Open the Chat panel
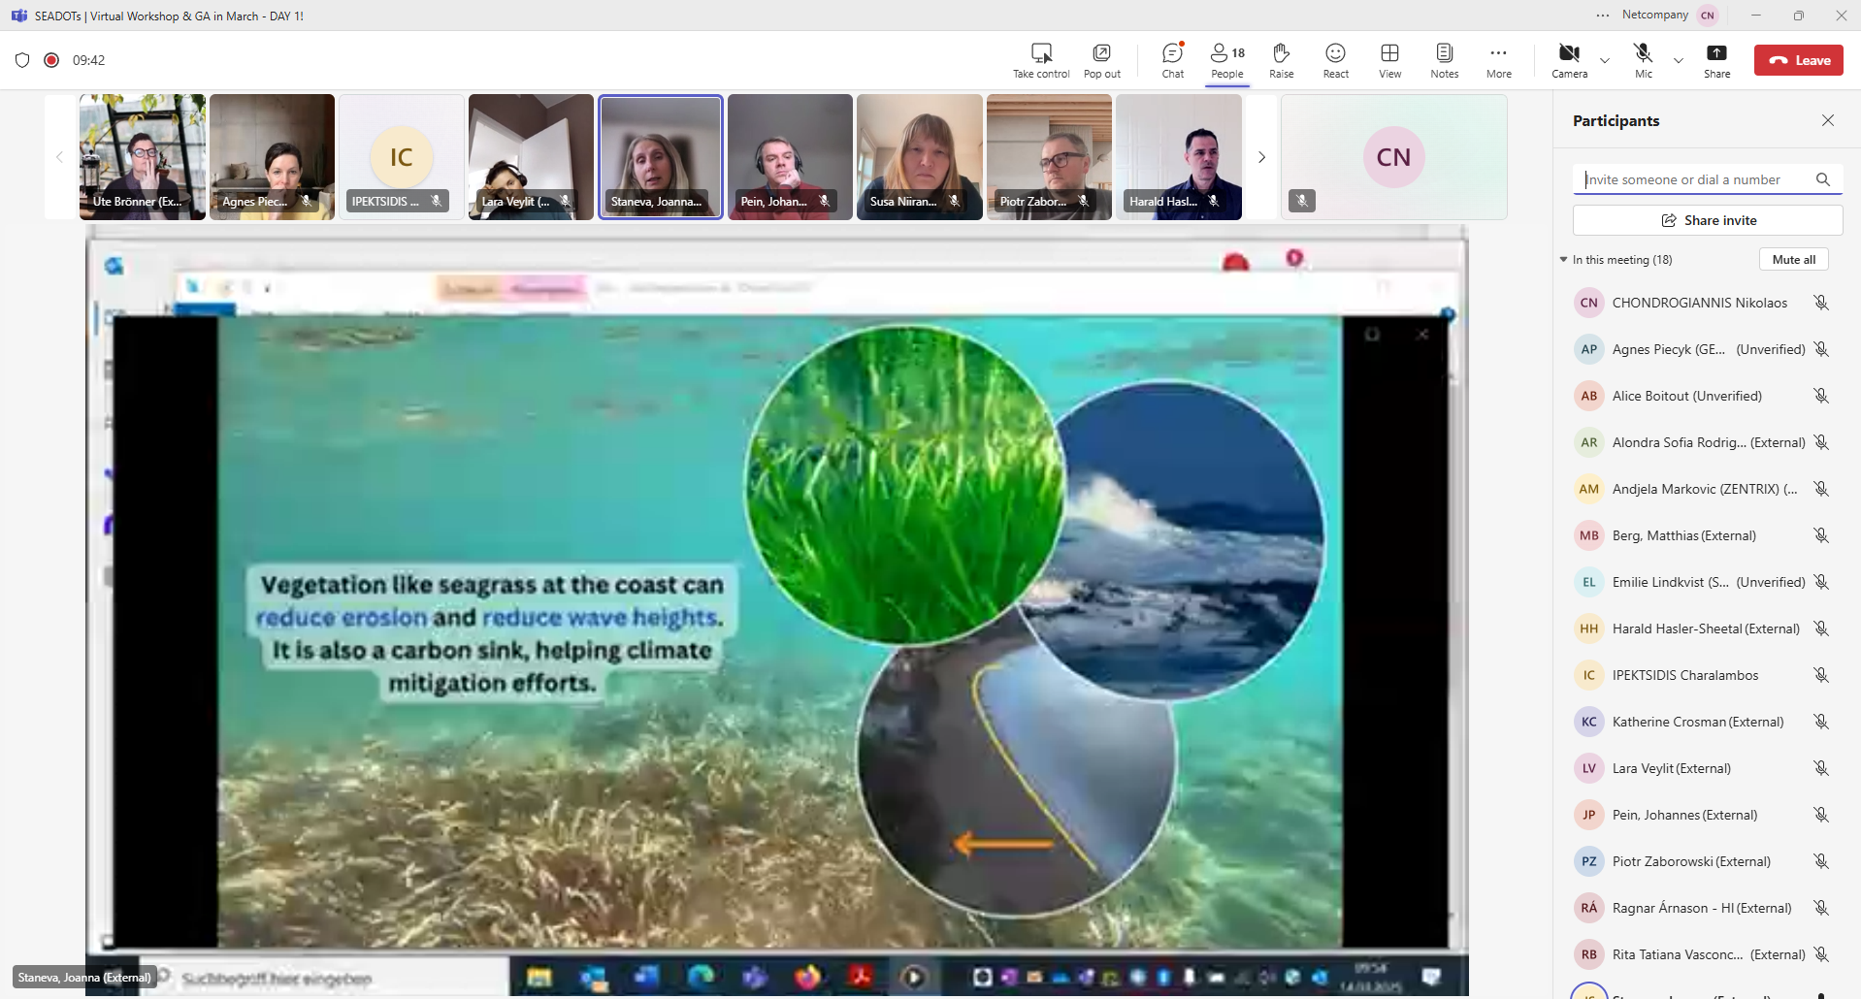The width and height of the screenshot is (1861, 999). [x=1172, y=60]
